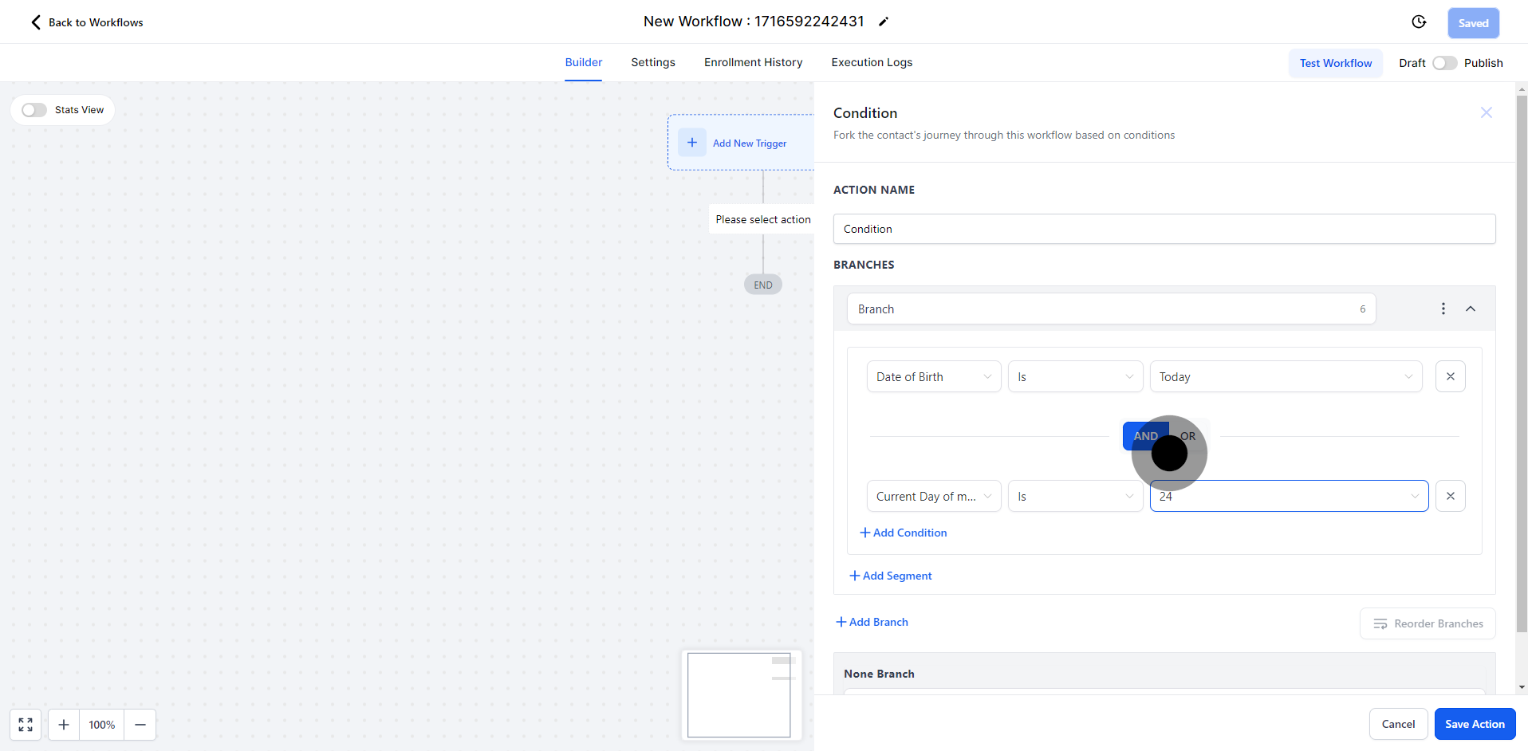
Task: Select the OR logic operator
Action: [x=1190, y=436]
